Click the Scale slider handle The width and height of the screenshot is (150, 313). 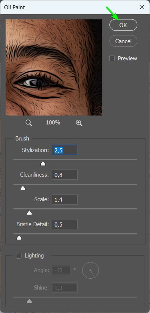tap(29, 213)
